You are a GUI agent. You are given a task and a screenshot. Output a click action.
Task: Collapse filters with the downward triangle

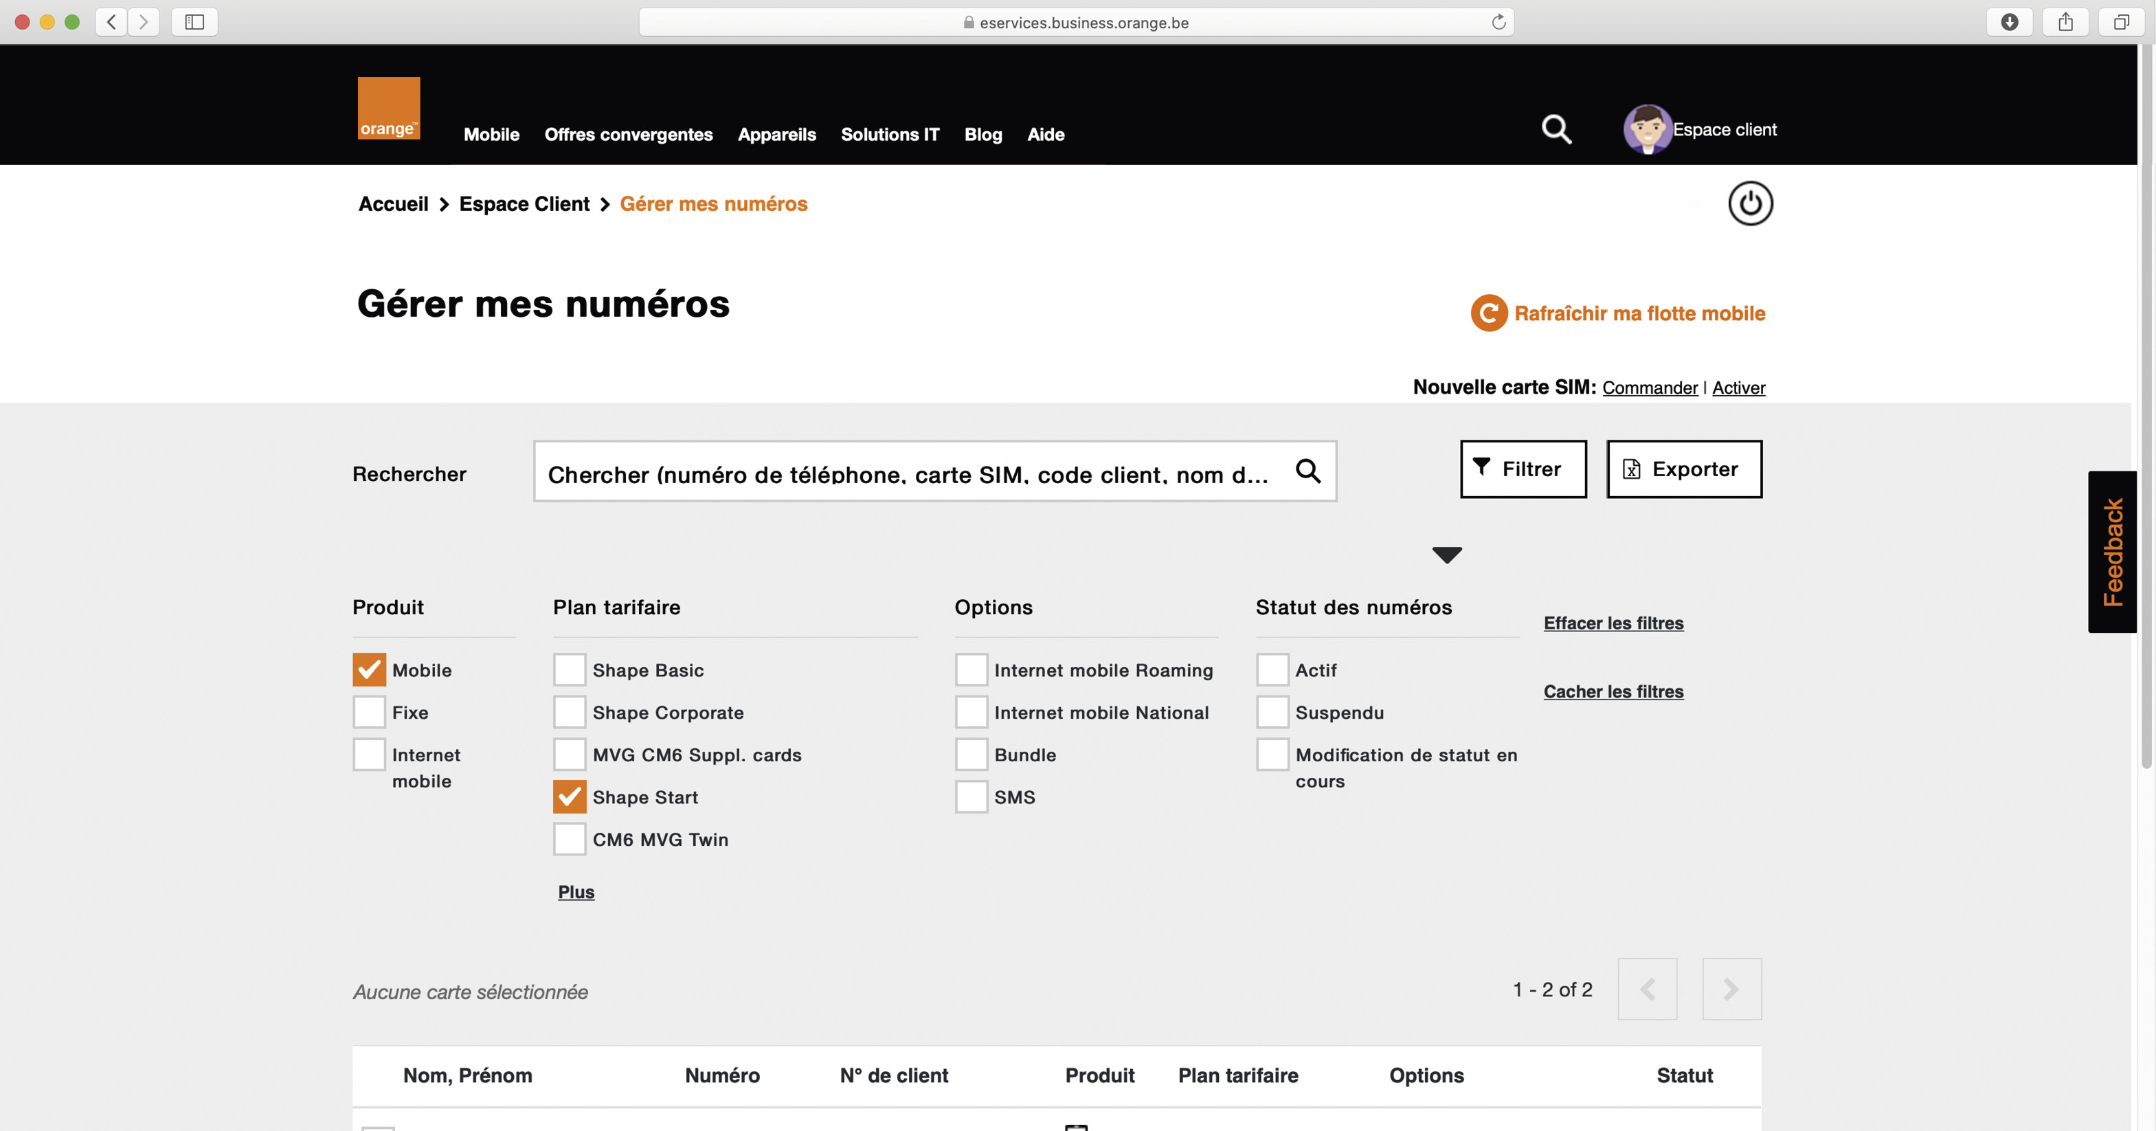point(1446,555)
